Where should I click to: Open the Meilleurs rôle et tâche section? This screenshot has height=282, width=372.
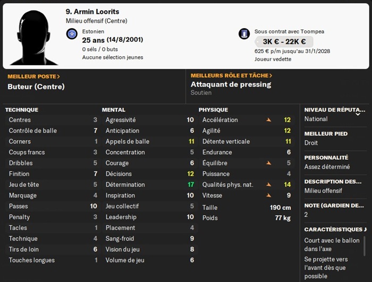(x=231, y=76)
